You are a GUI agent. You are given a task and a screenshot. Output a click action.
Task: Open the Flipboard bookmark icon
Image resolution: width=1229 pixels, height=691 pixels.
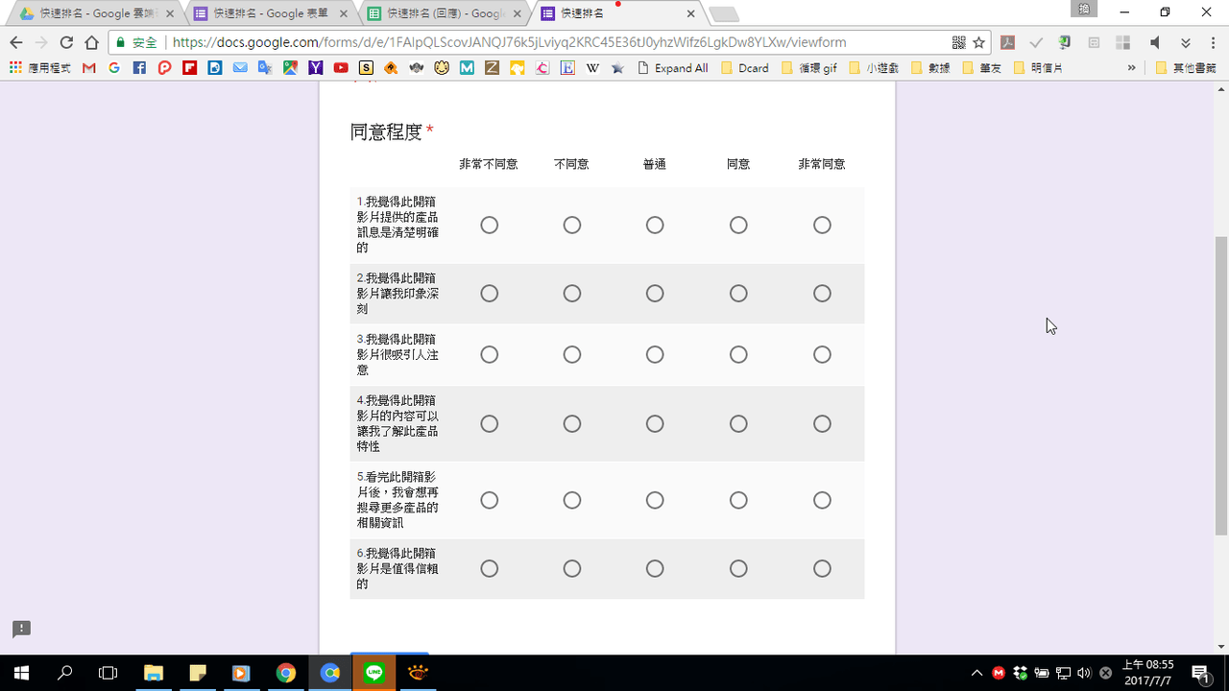190,68
